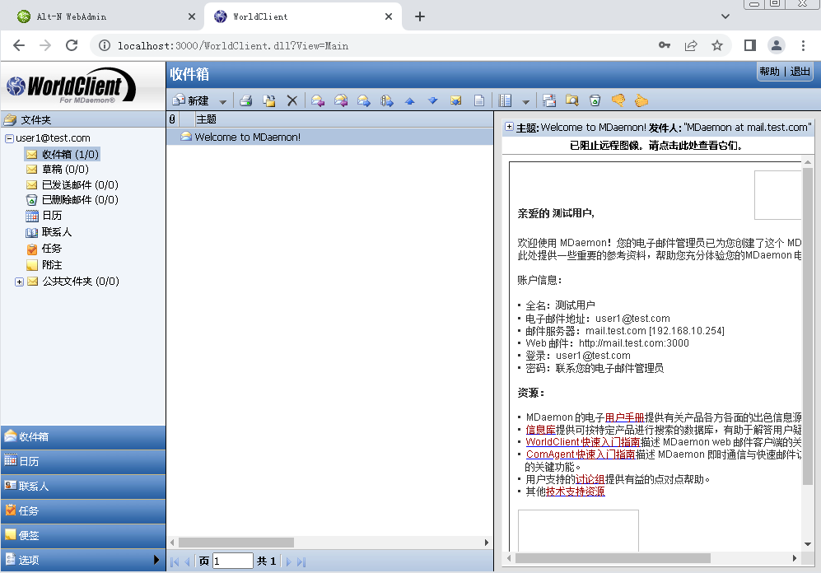Click the reply icon
The height and width of the screenshot is (573, 821).
coord(318,100)
